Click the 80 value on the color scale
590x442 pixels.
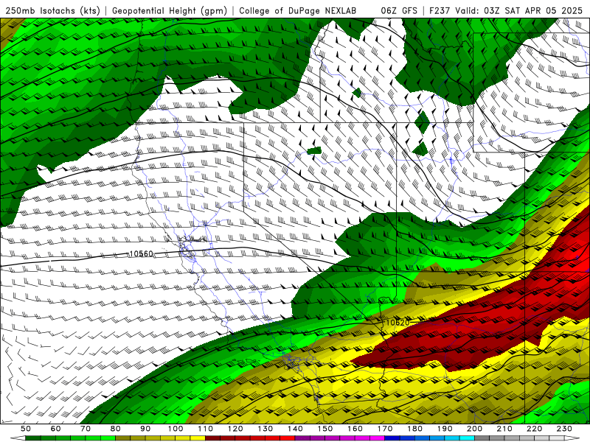(x=116, y=429)
